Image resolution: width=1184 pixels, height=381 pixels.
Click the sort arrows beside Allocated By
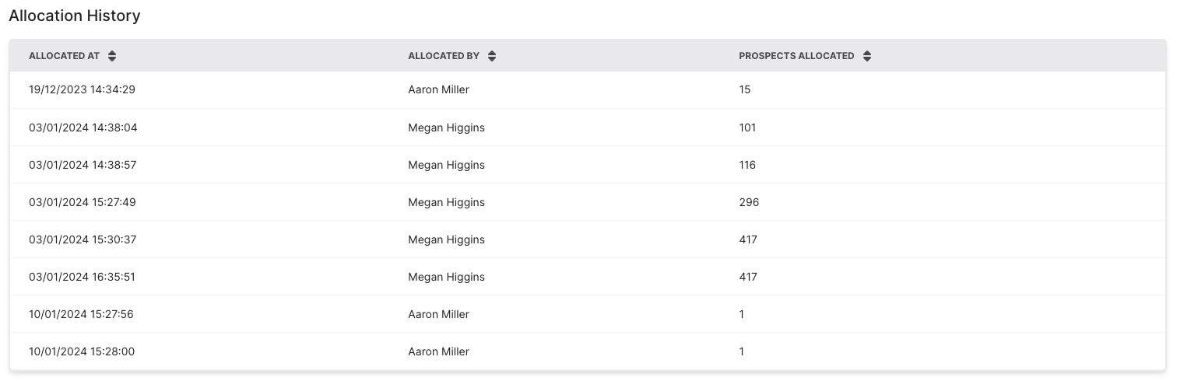[492, 56]
